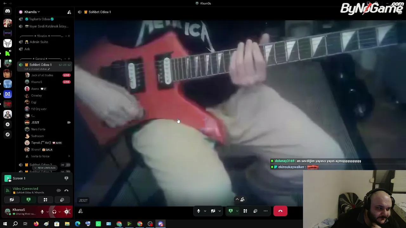Open screen share options arrow

(237, 211)
